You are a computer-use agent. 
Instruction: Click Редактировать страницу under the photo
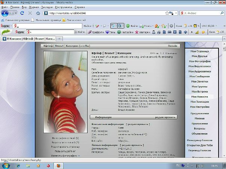click(x=65, y=147)
